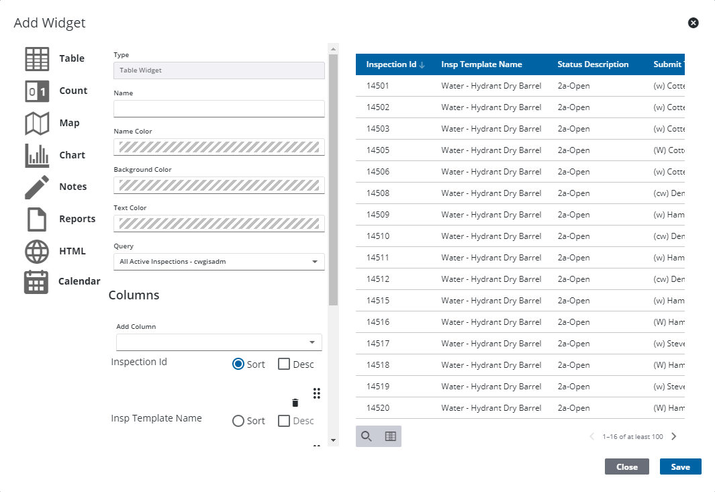Choose the Notes pencil icon
Image resolution: width=715 pixels, height=492 pixels.
tap(37, 187)
